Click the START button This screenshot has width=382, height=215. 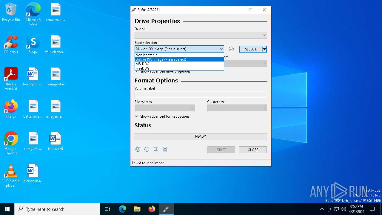coord(221,150)
